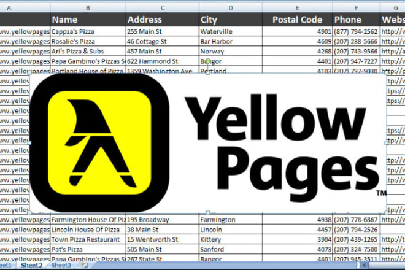Select column A header
This screenshot has height=270, width=405.
[25, 8]
